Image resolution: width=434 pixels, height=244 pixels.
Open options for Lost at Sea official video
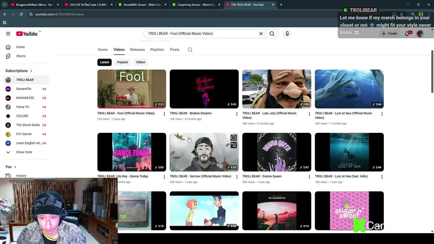coord(382,114)
